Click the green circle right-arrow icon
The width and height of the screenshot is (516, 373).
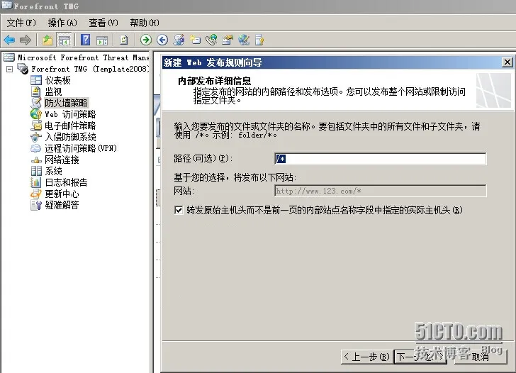coord(146,40)
